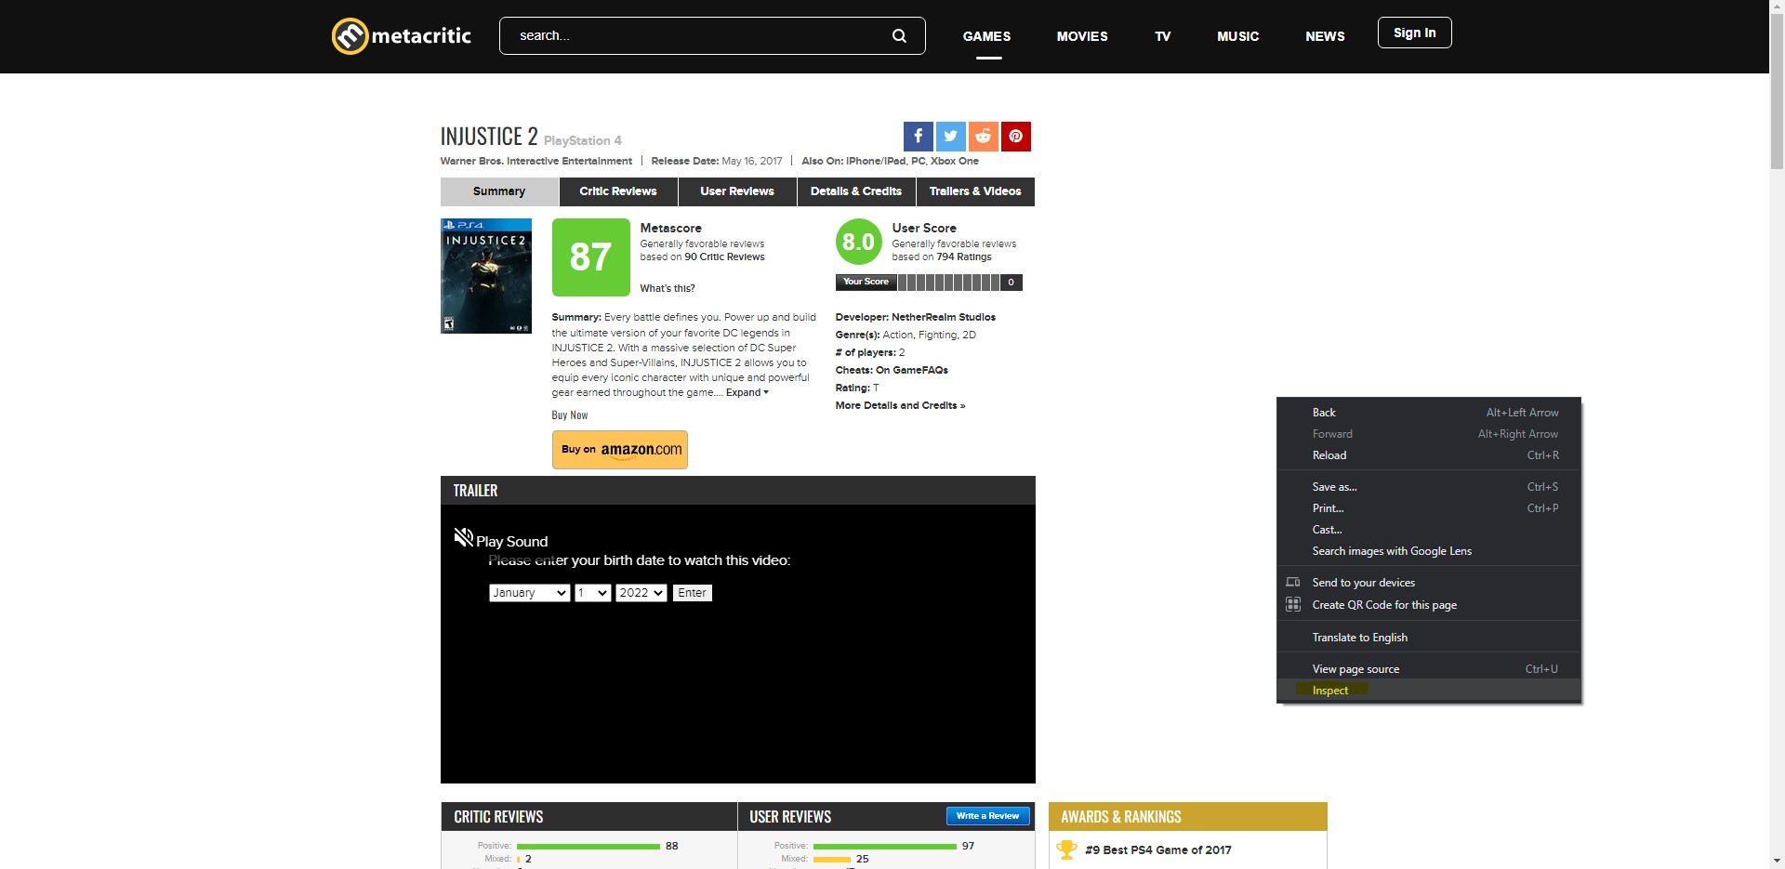Viewport: 1785px width, 869px height.
Task: Select Send to your devices
Action: tap(1429, 583)
